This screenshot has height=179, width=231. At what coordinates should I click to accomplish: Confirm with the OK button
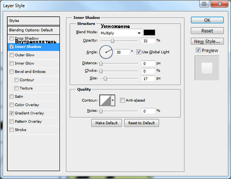(x=207, y=20)
